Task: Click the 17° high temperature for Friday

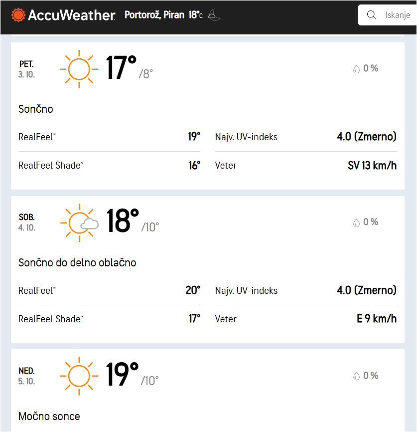Action: click(121, 68)
